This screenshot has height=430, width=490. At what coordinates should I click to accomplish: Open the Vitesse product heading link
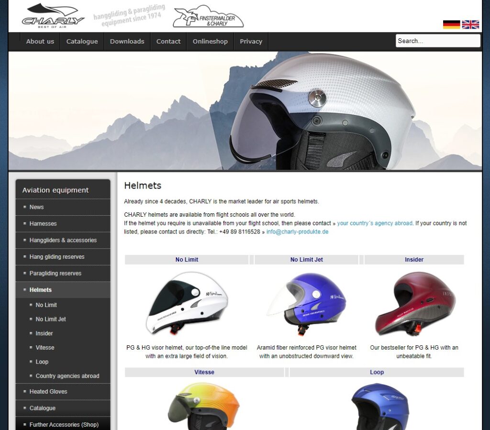[204, 372]
